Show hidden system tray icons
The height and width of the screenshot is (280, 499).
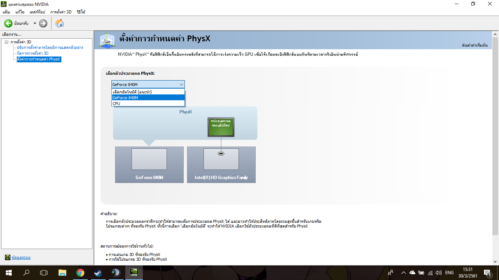pyautogui.click(x=404, y=272)
